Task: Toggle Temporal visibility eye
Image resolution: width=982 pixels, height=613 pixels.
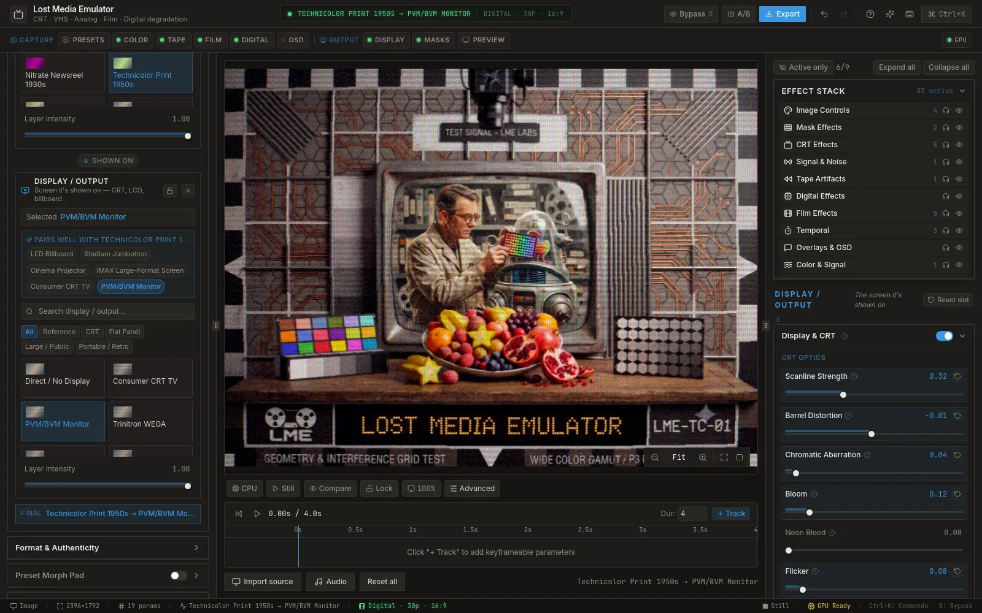Action: pos(959,230)
